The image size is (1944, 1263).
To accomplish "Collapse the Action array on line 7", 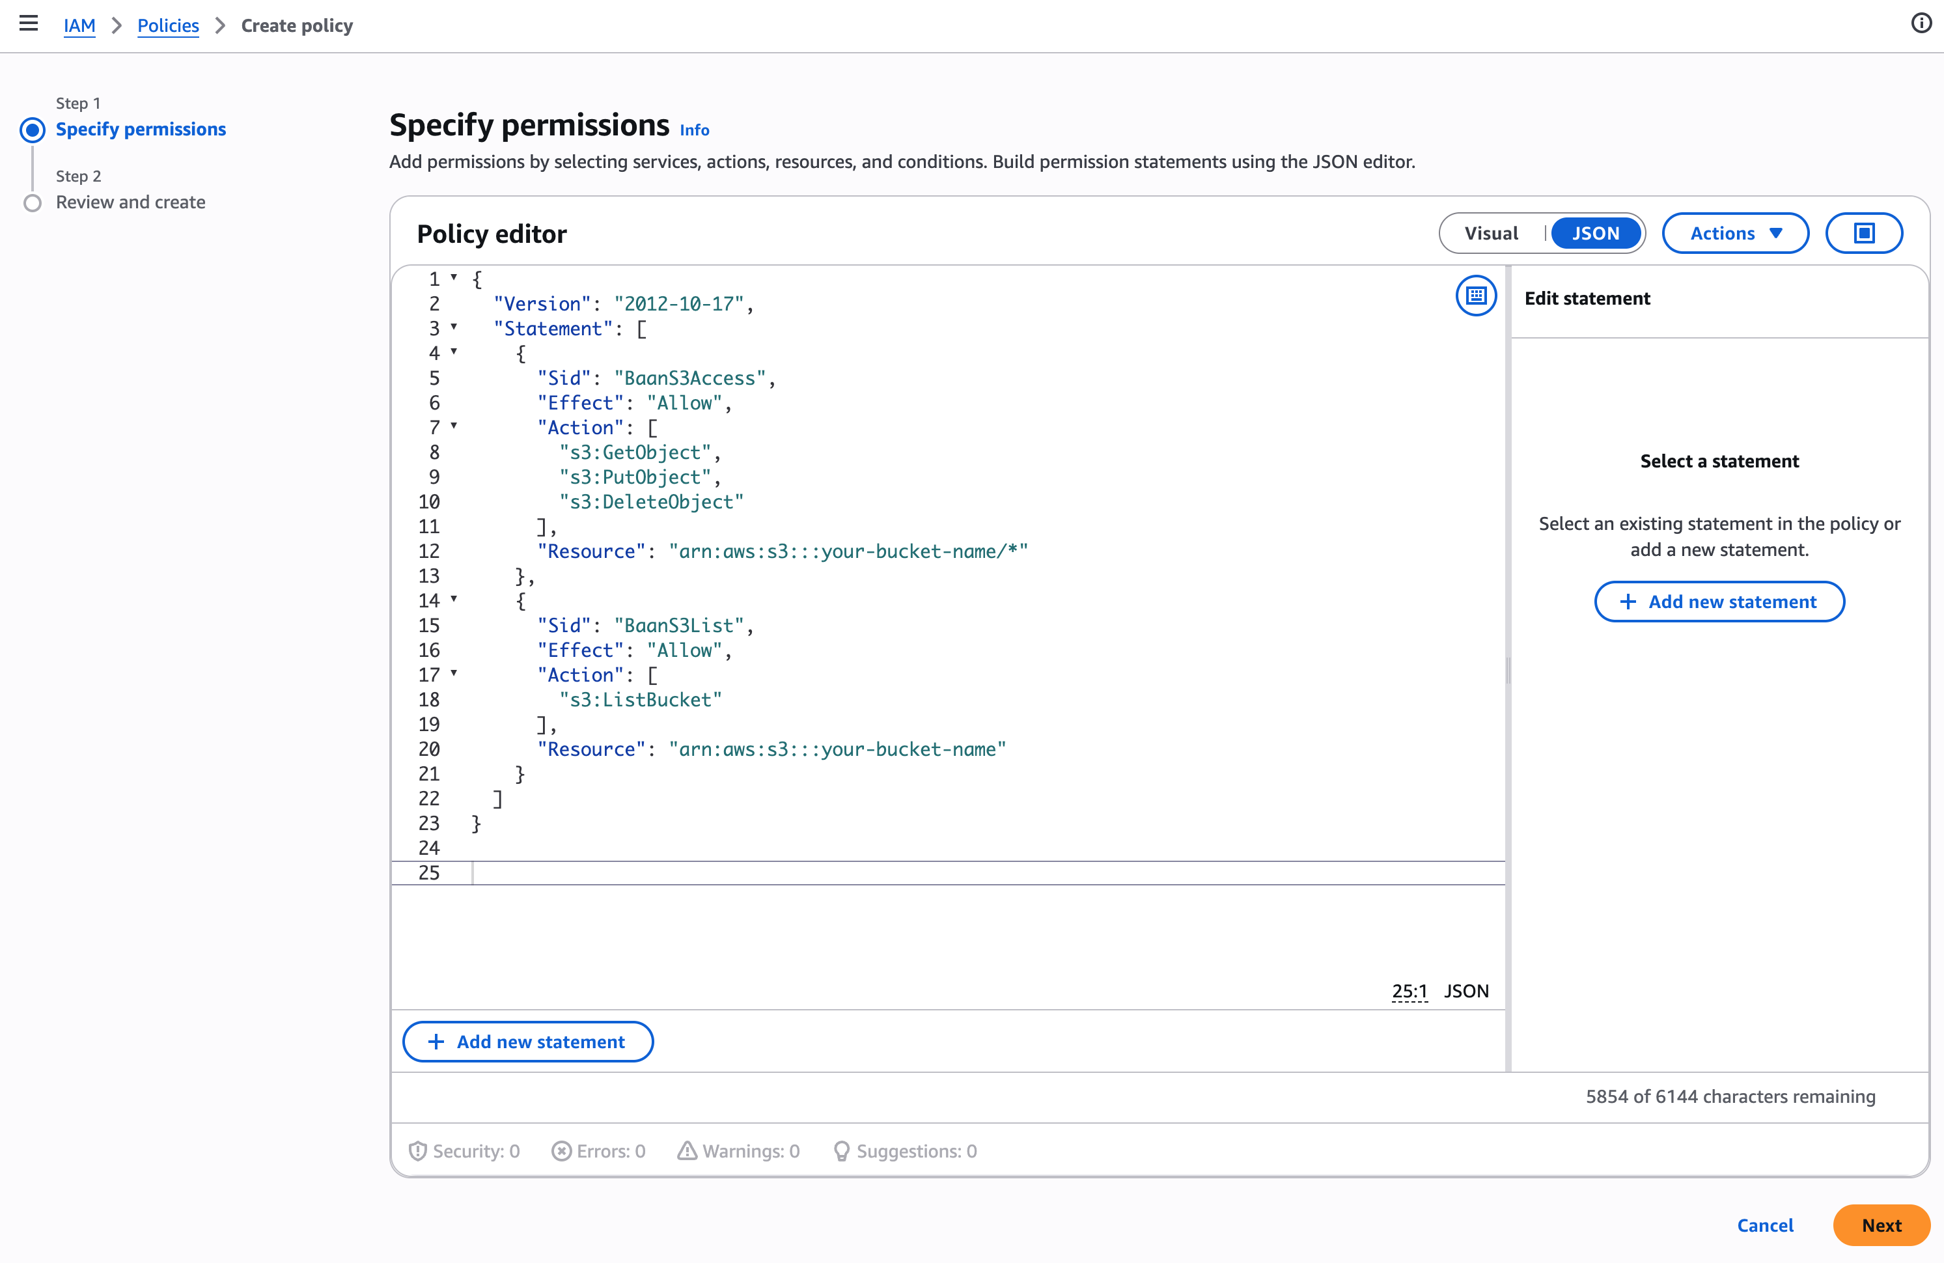I will 454,426.
